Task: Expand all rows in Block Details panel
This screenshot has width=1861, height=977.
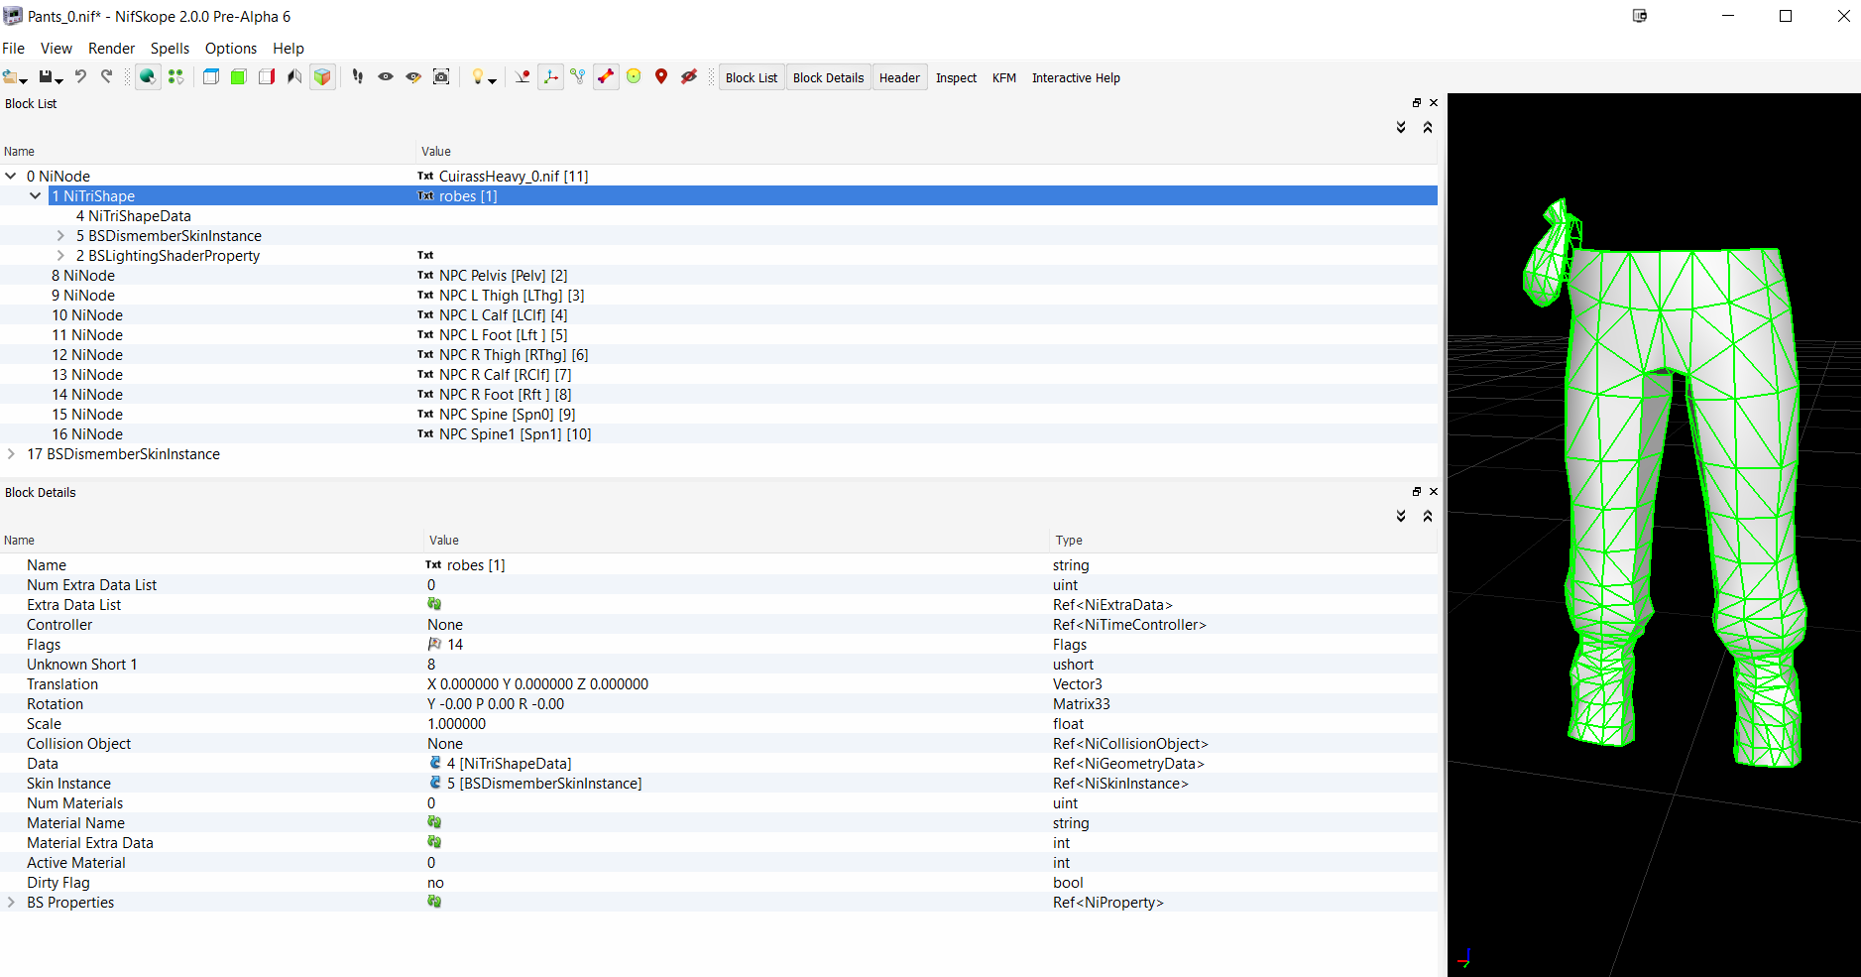Action: coord(1401,516)
